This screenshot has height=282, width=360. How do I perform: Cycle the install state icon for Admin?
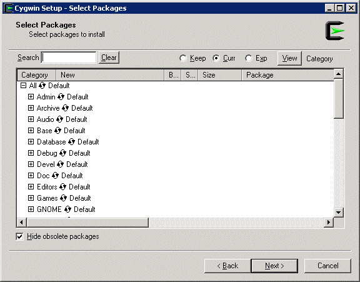[61, 97]
